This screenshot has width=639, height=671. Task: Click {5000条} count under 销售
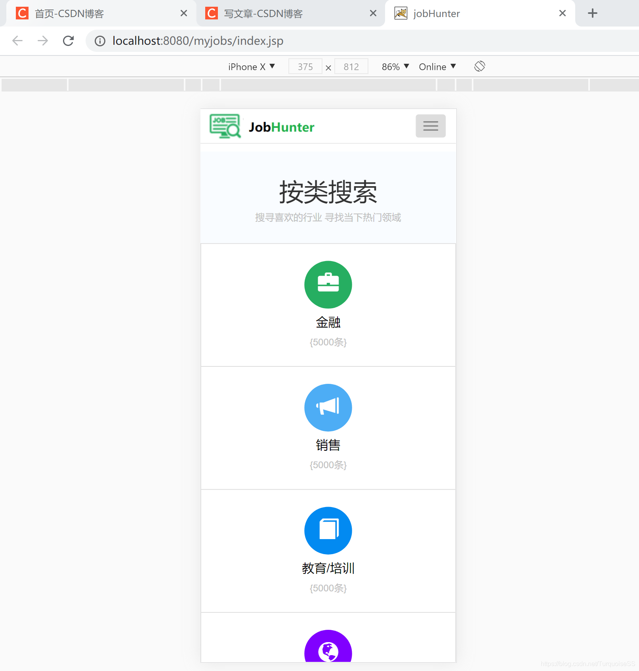[x=328, y=465]
